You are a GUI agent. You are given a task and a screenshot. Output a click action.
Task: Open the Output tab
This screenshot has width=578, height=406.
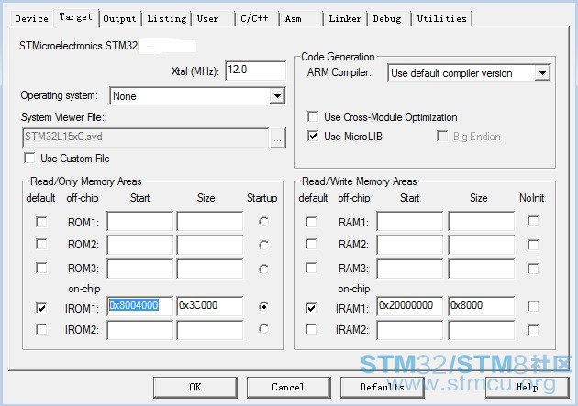(x=120, y=18)
